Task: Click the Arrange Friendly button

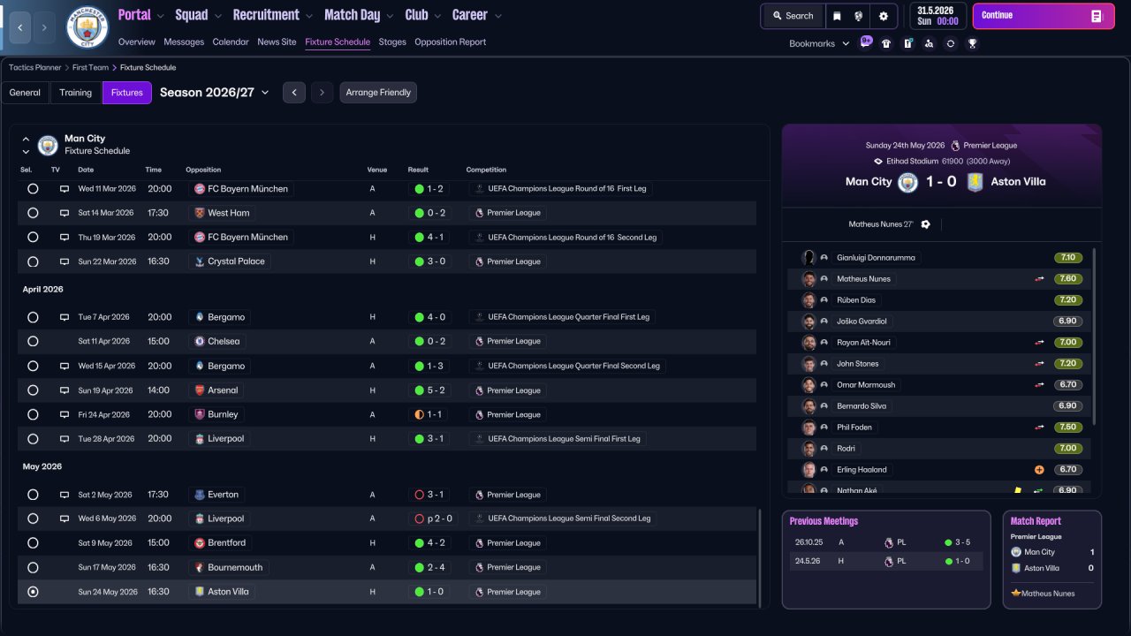Action: [378, 93]
